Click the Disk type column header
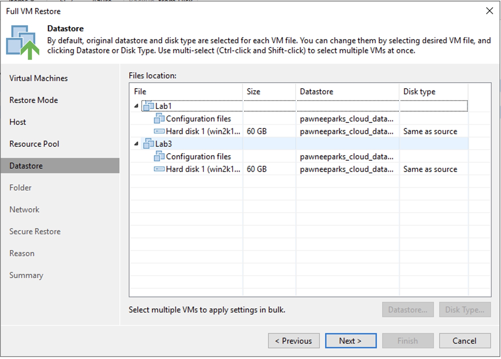The width and height of the screenshot is (501, 359). click(434, 92)
